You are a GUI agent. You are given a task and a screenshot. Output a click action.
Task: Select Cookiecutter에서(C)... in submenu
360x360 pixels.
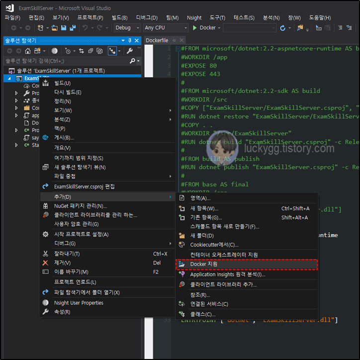(x=247, y=245)
